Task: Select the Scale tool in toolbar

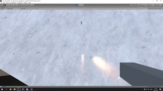Action: pos(10,5)
